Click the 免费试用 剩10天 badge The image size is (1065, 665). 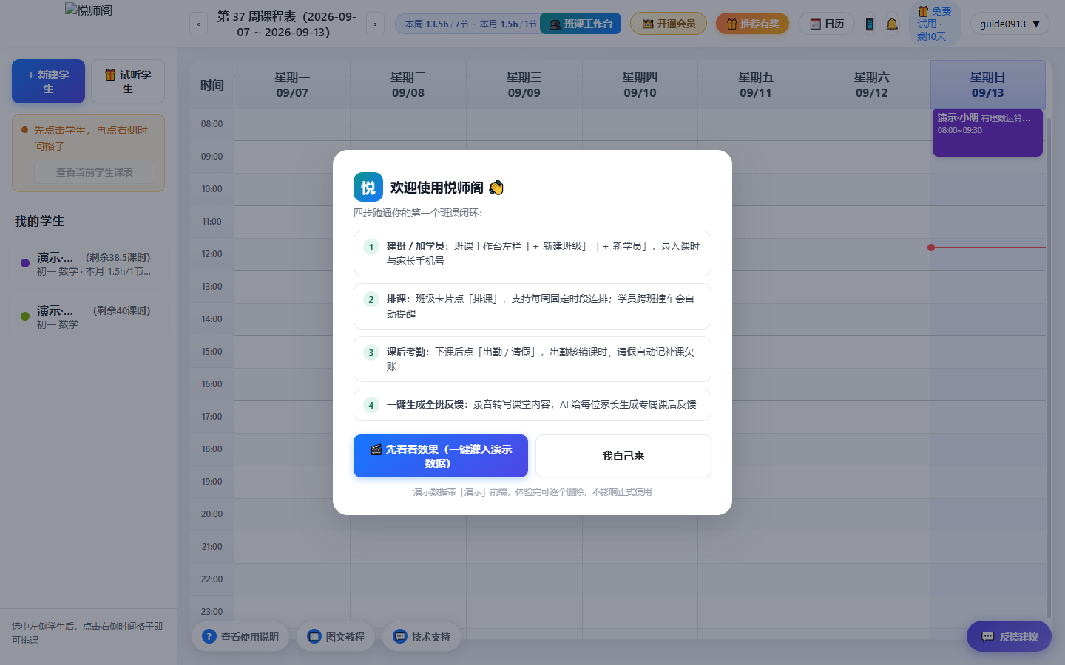[935, 24]
